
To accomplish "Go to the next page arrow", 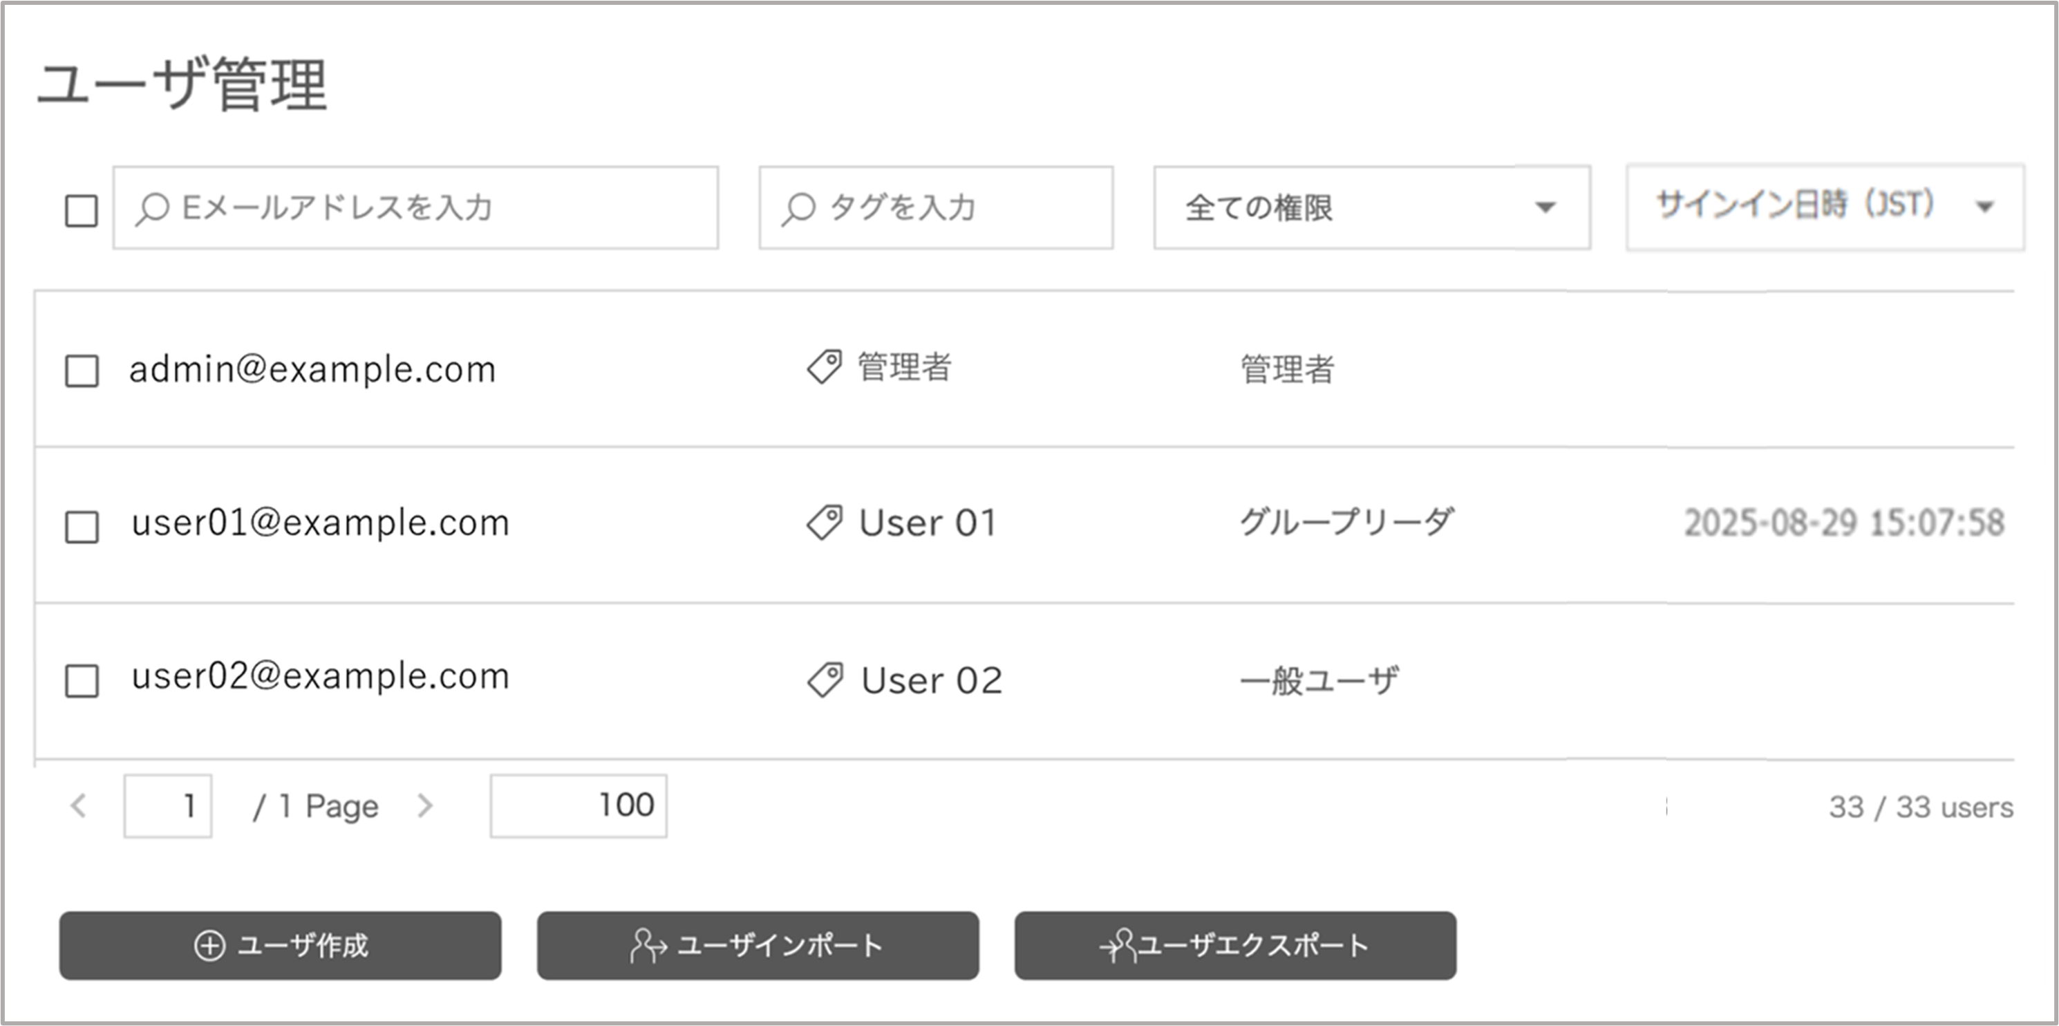I will (425, 805).
